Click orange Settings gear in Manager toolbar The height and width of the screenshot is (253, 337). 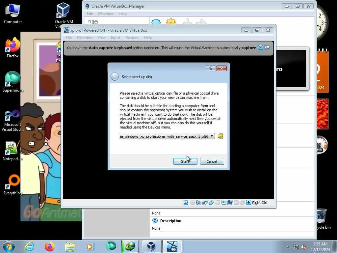coord(171,22)
